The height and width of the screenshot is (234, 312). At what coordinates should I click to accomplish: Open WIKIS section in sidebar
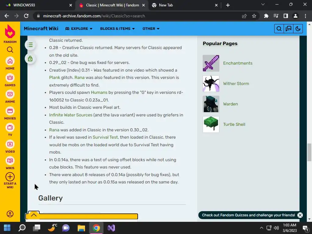tap(10, 161)
